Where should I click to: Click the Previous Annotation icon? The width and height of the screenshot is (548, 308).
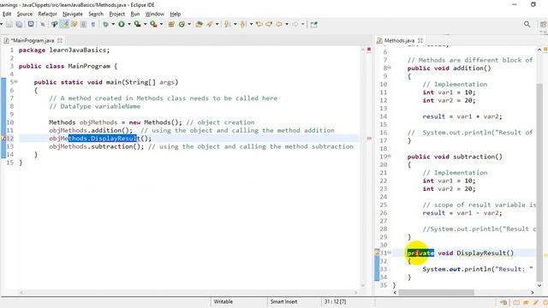pos(243,24)
